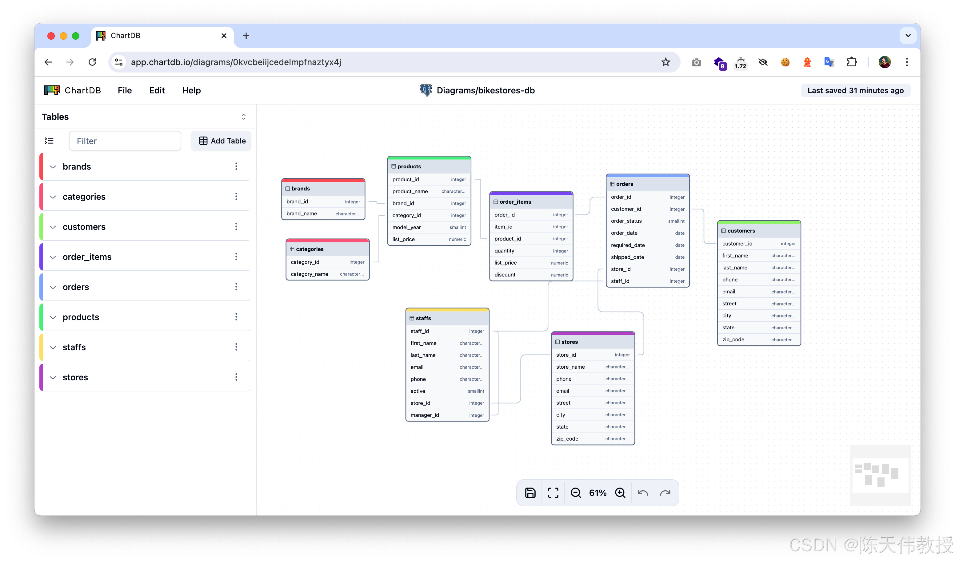
Task: Click the Filter tables input field
Action: 125,141
